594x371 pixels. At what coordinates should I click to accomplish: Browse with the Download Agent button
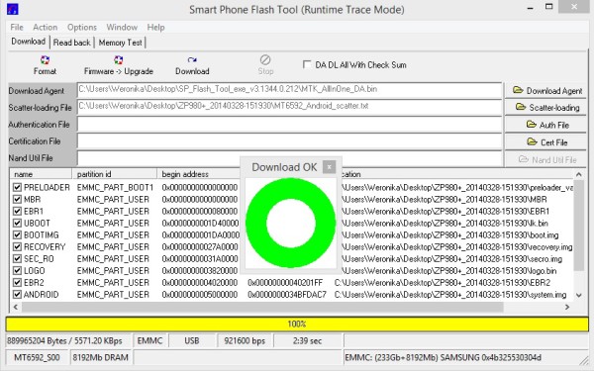pos(545,91)
